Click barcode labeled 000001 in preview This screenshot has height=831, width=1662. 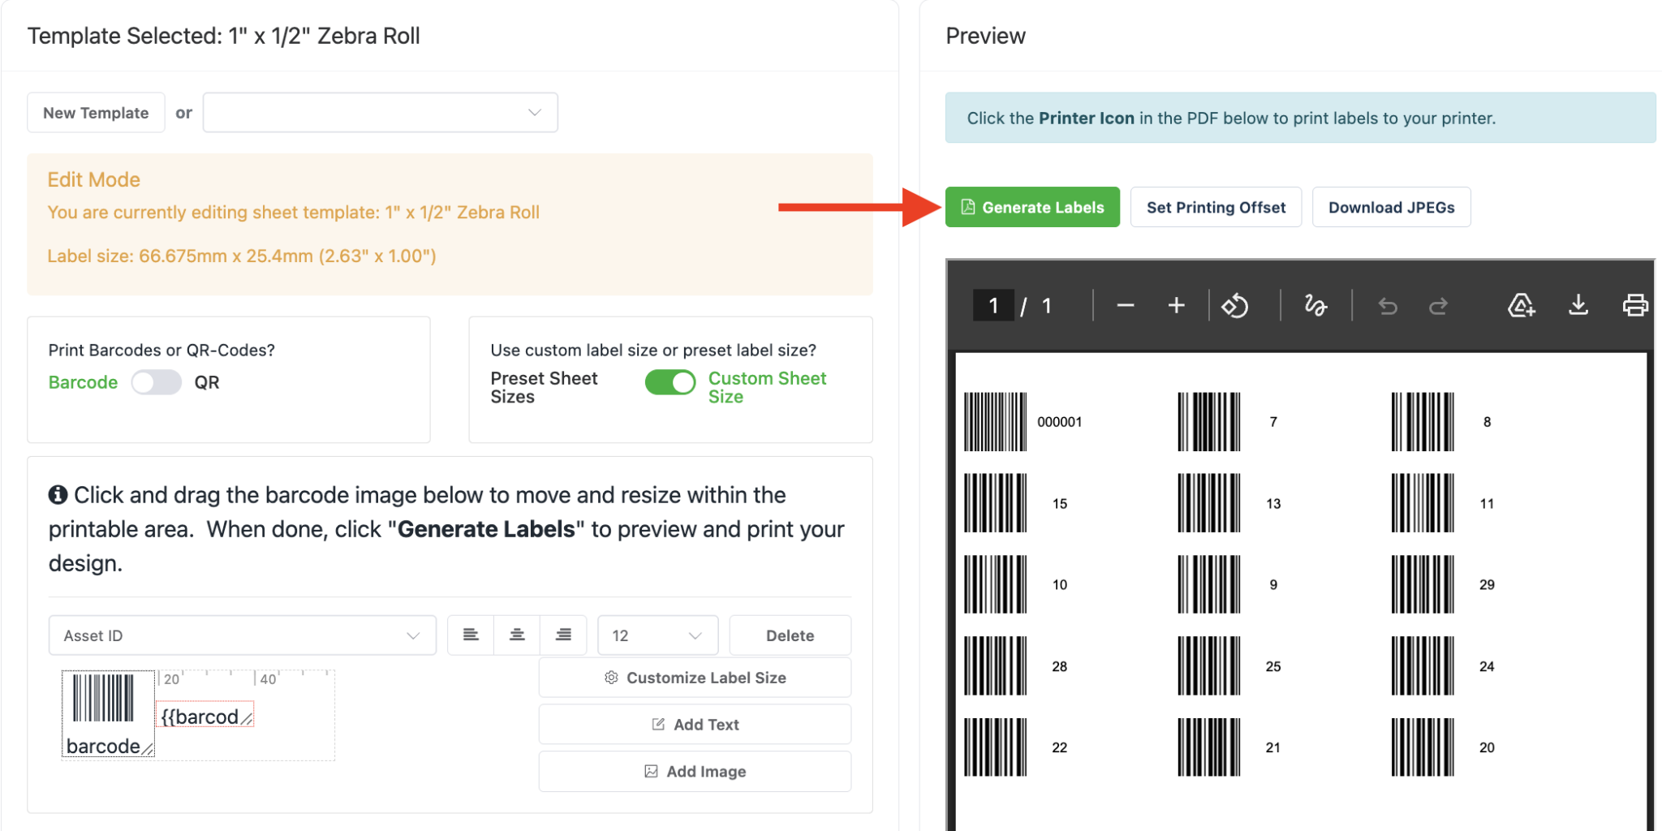tap(995, 422)
